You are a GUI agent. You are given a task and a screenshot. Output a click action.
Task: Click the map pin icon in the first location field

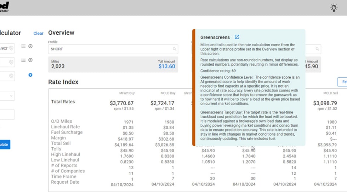(x=11, y=48)
